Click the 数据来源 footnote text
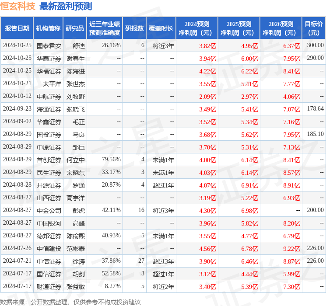This screenshot has width=326, height=306. click(x=70, y=302)
